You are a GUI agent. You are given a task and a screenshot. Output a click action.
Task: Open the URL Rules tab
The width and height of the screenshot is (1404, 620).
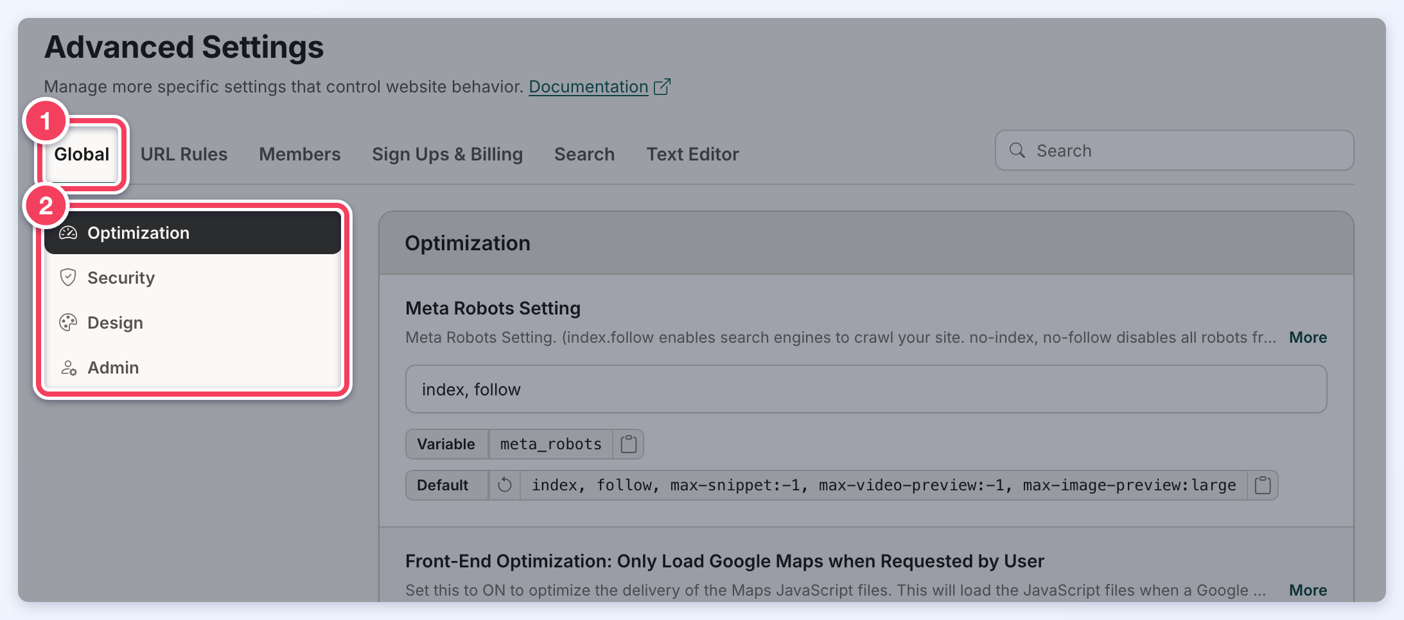184,155
